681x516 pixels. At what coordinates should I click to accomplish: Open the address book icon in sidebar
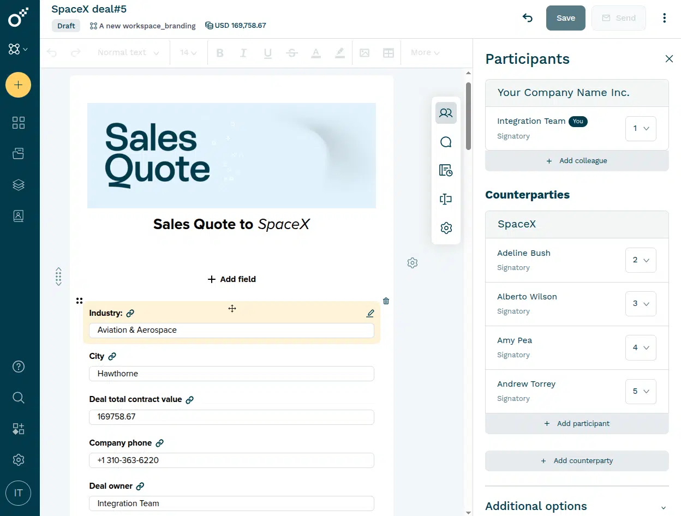(x=19, y=216)
